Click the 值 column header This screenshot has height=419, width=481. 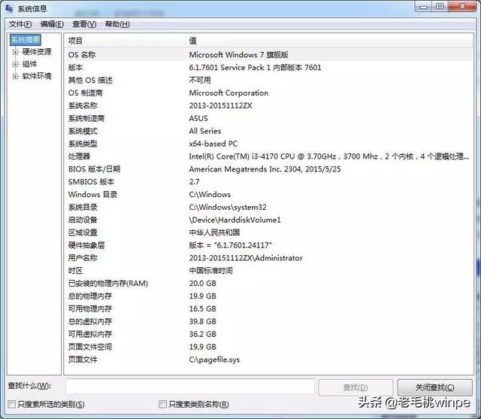192,41
